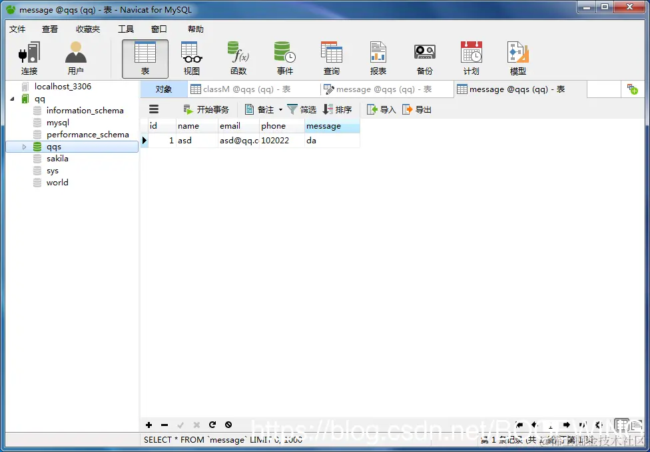Click the 导入 (Import) toolbar button
The height and width of the screenshot is (452, 650).
(x=382, y=109)
